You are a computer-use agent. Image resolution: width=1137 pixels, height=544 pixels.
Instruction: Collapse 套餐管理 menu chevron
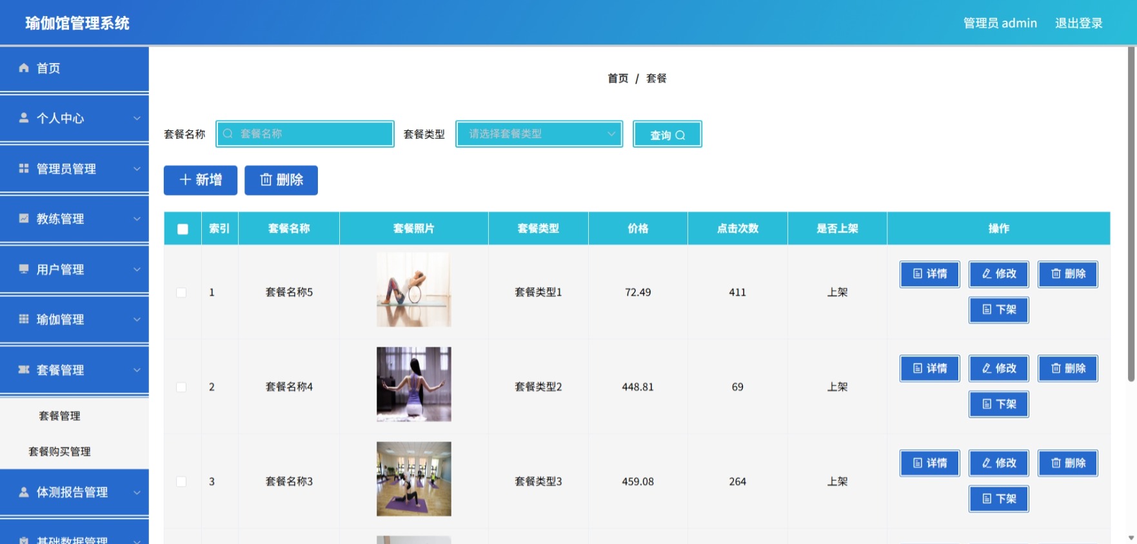(x=137, y=369)
